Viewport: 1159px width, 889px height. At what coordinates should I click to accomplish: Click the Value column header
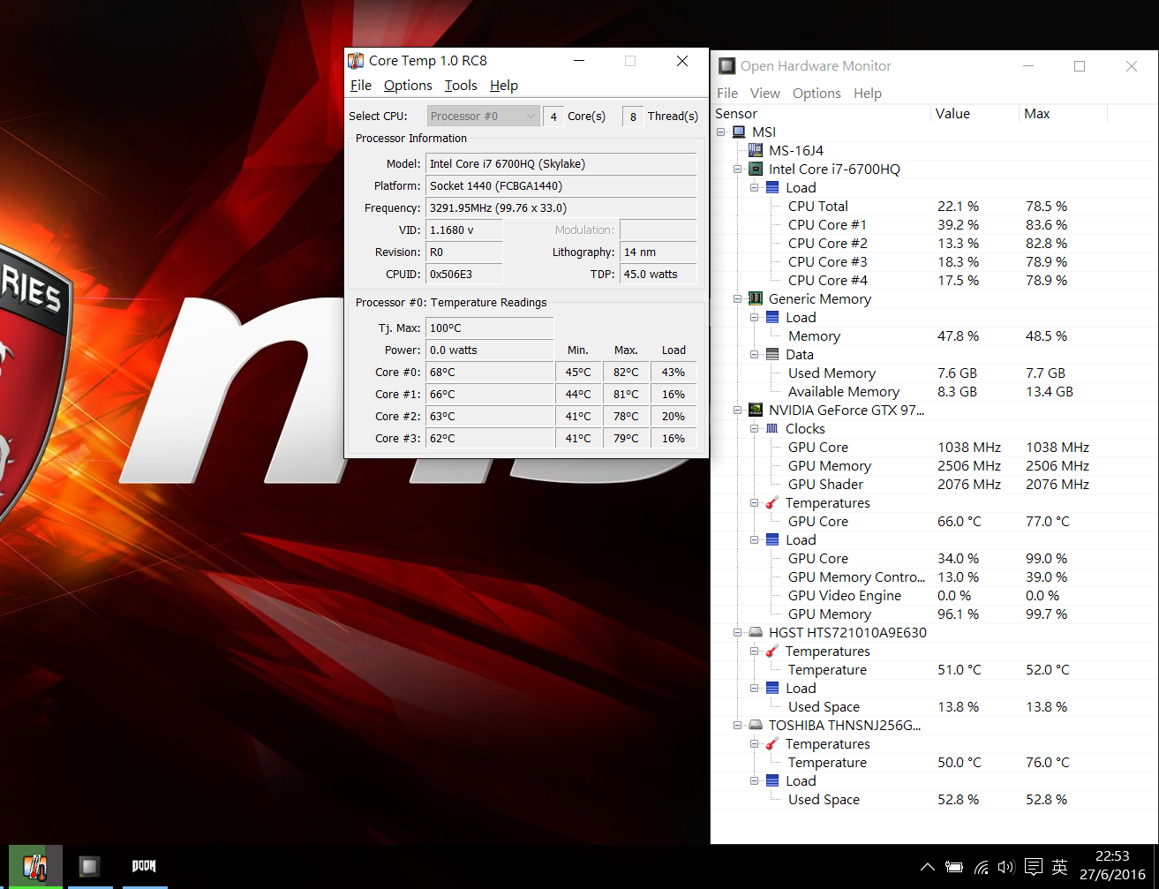(975, 114)
